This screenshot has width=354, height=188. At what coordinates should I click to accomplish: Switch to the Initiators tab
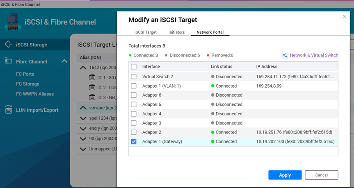176,32
